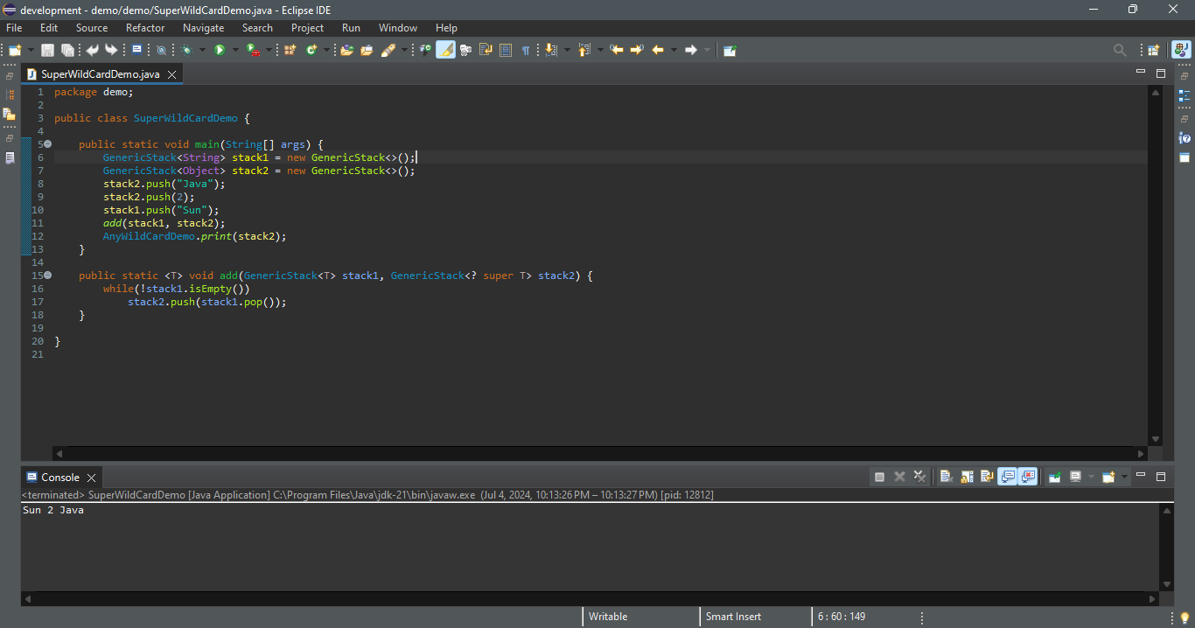Click the Pin Console icon

[1055, 477]
